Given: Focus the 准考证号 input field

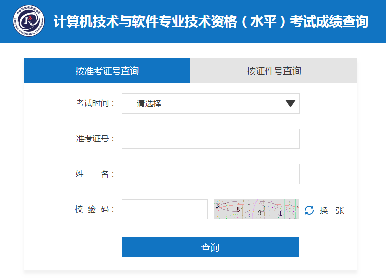Looking at the screenshot, I should [x=210, y=139].
